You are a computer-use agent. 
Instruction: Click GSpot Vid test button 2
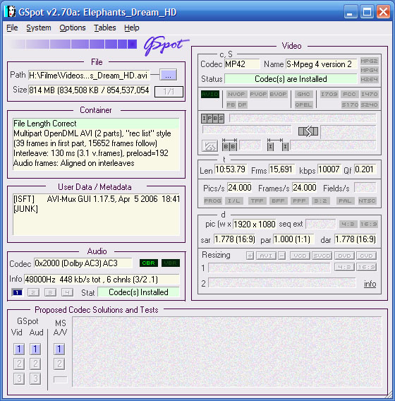pos(19,364)
